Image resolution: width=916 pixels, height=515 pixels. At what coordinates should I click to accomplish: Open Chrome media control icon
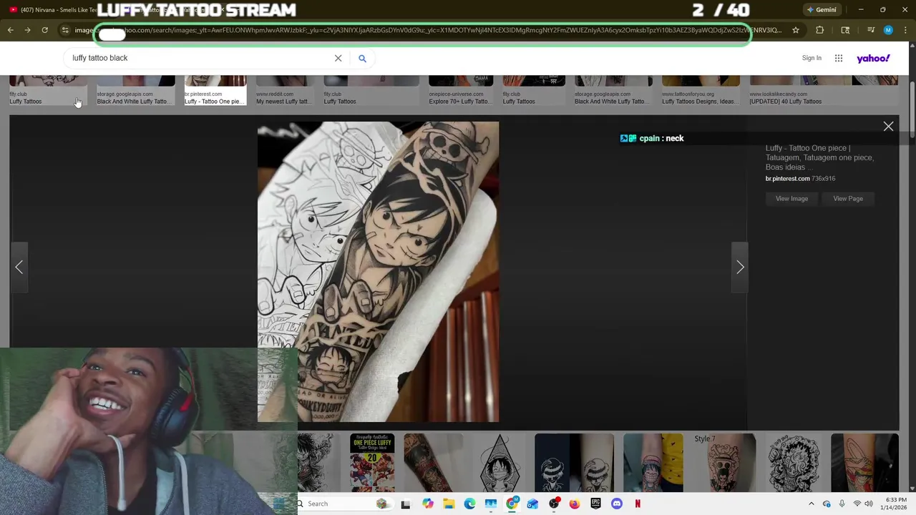pos(871,30)
